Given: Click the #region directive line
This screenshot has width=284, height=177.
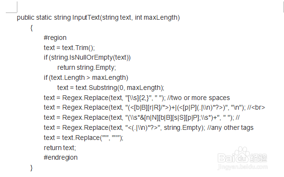Looking at the screenshot, I should [55, 38].
